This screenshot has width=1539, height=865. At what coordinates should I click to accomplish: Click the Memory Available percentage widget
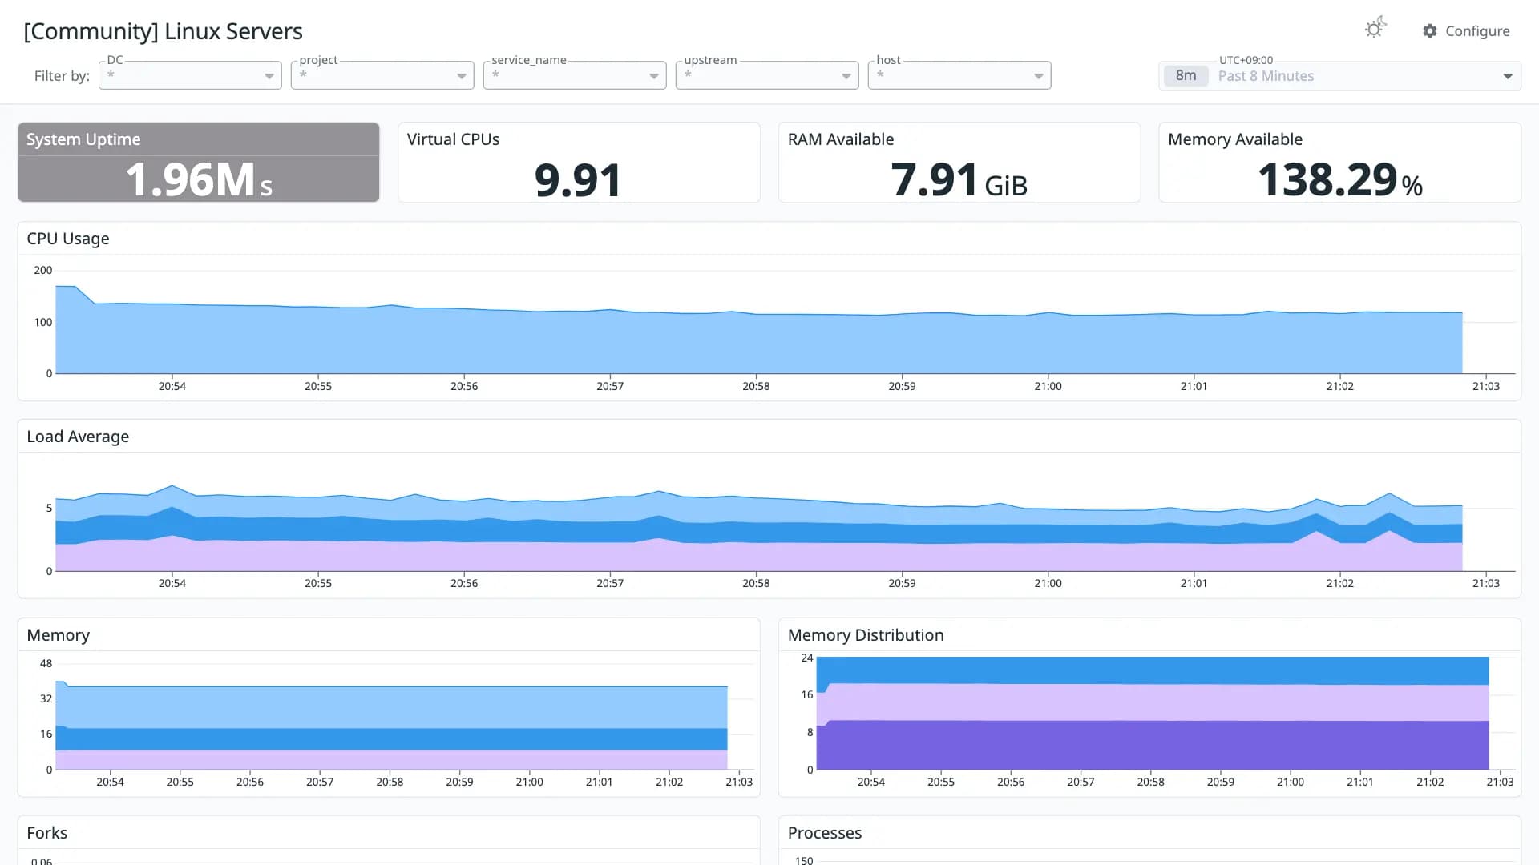coord(1339,162)
